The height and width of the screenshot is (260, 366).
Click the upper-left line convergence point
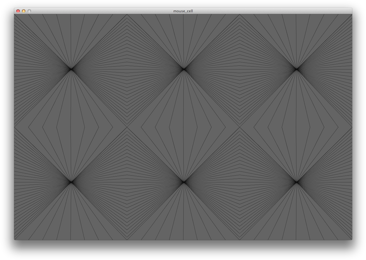click(x=71, y=69)
